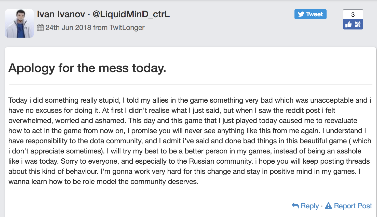Click the like counter showing 3

(x=353, y=14)
